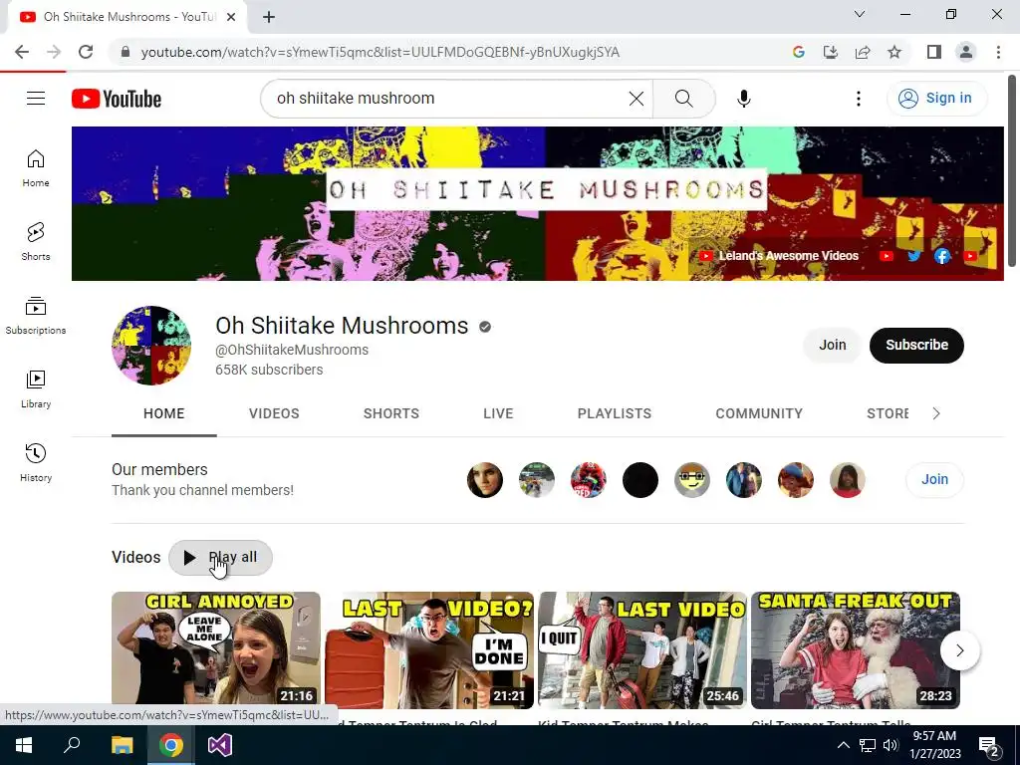Click the share page icon in address bar
Image resolution: width=1020 pixels, height=765 pixels.
point(863,52)
